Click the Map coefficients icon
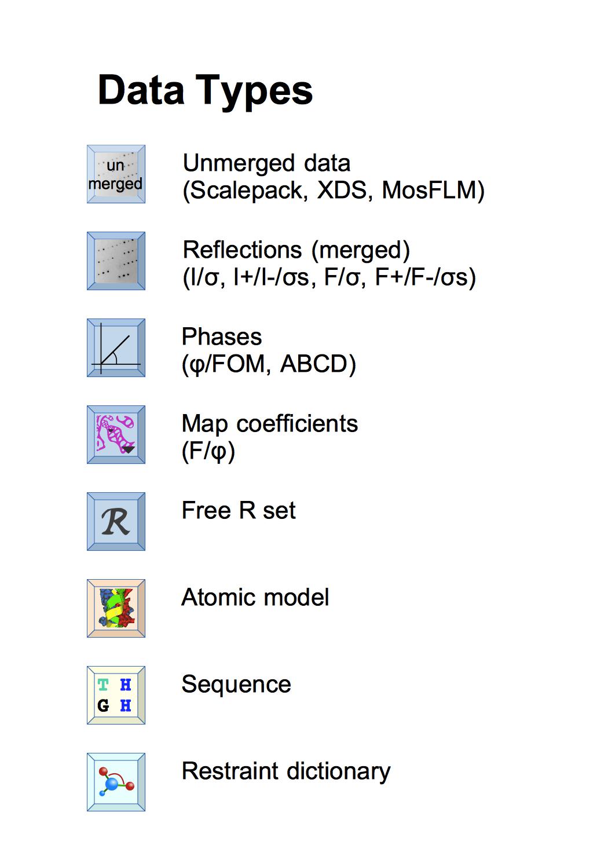 pyautogui.click(x=116, y=434)
